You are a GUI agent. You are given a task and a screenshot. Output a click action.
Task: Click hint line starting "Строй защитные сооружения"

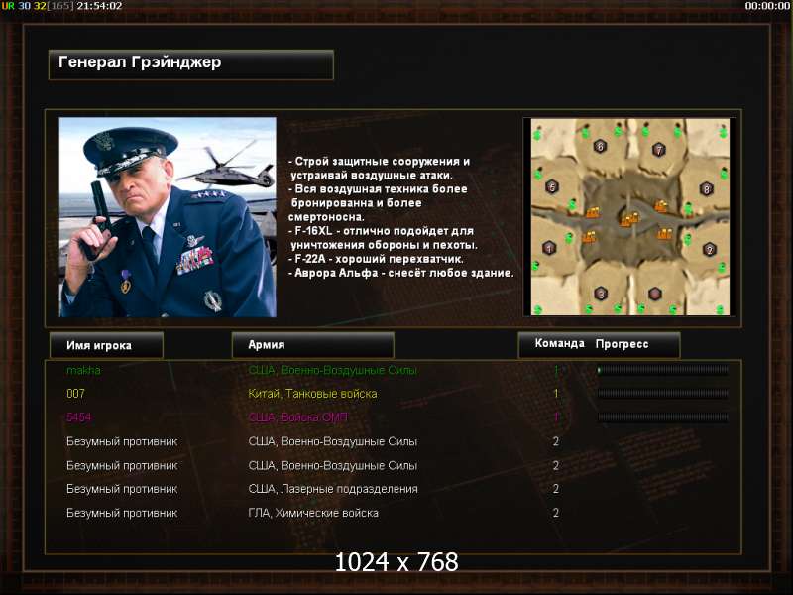click(x=380, y=168)
